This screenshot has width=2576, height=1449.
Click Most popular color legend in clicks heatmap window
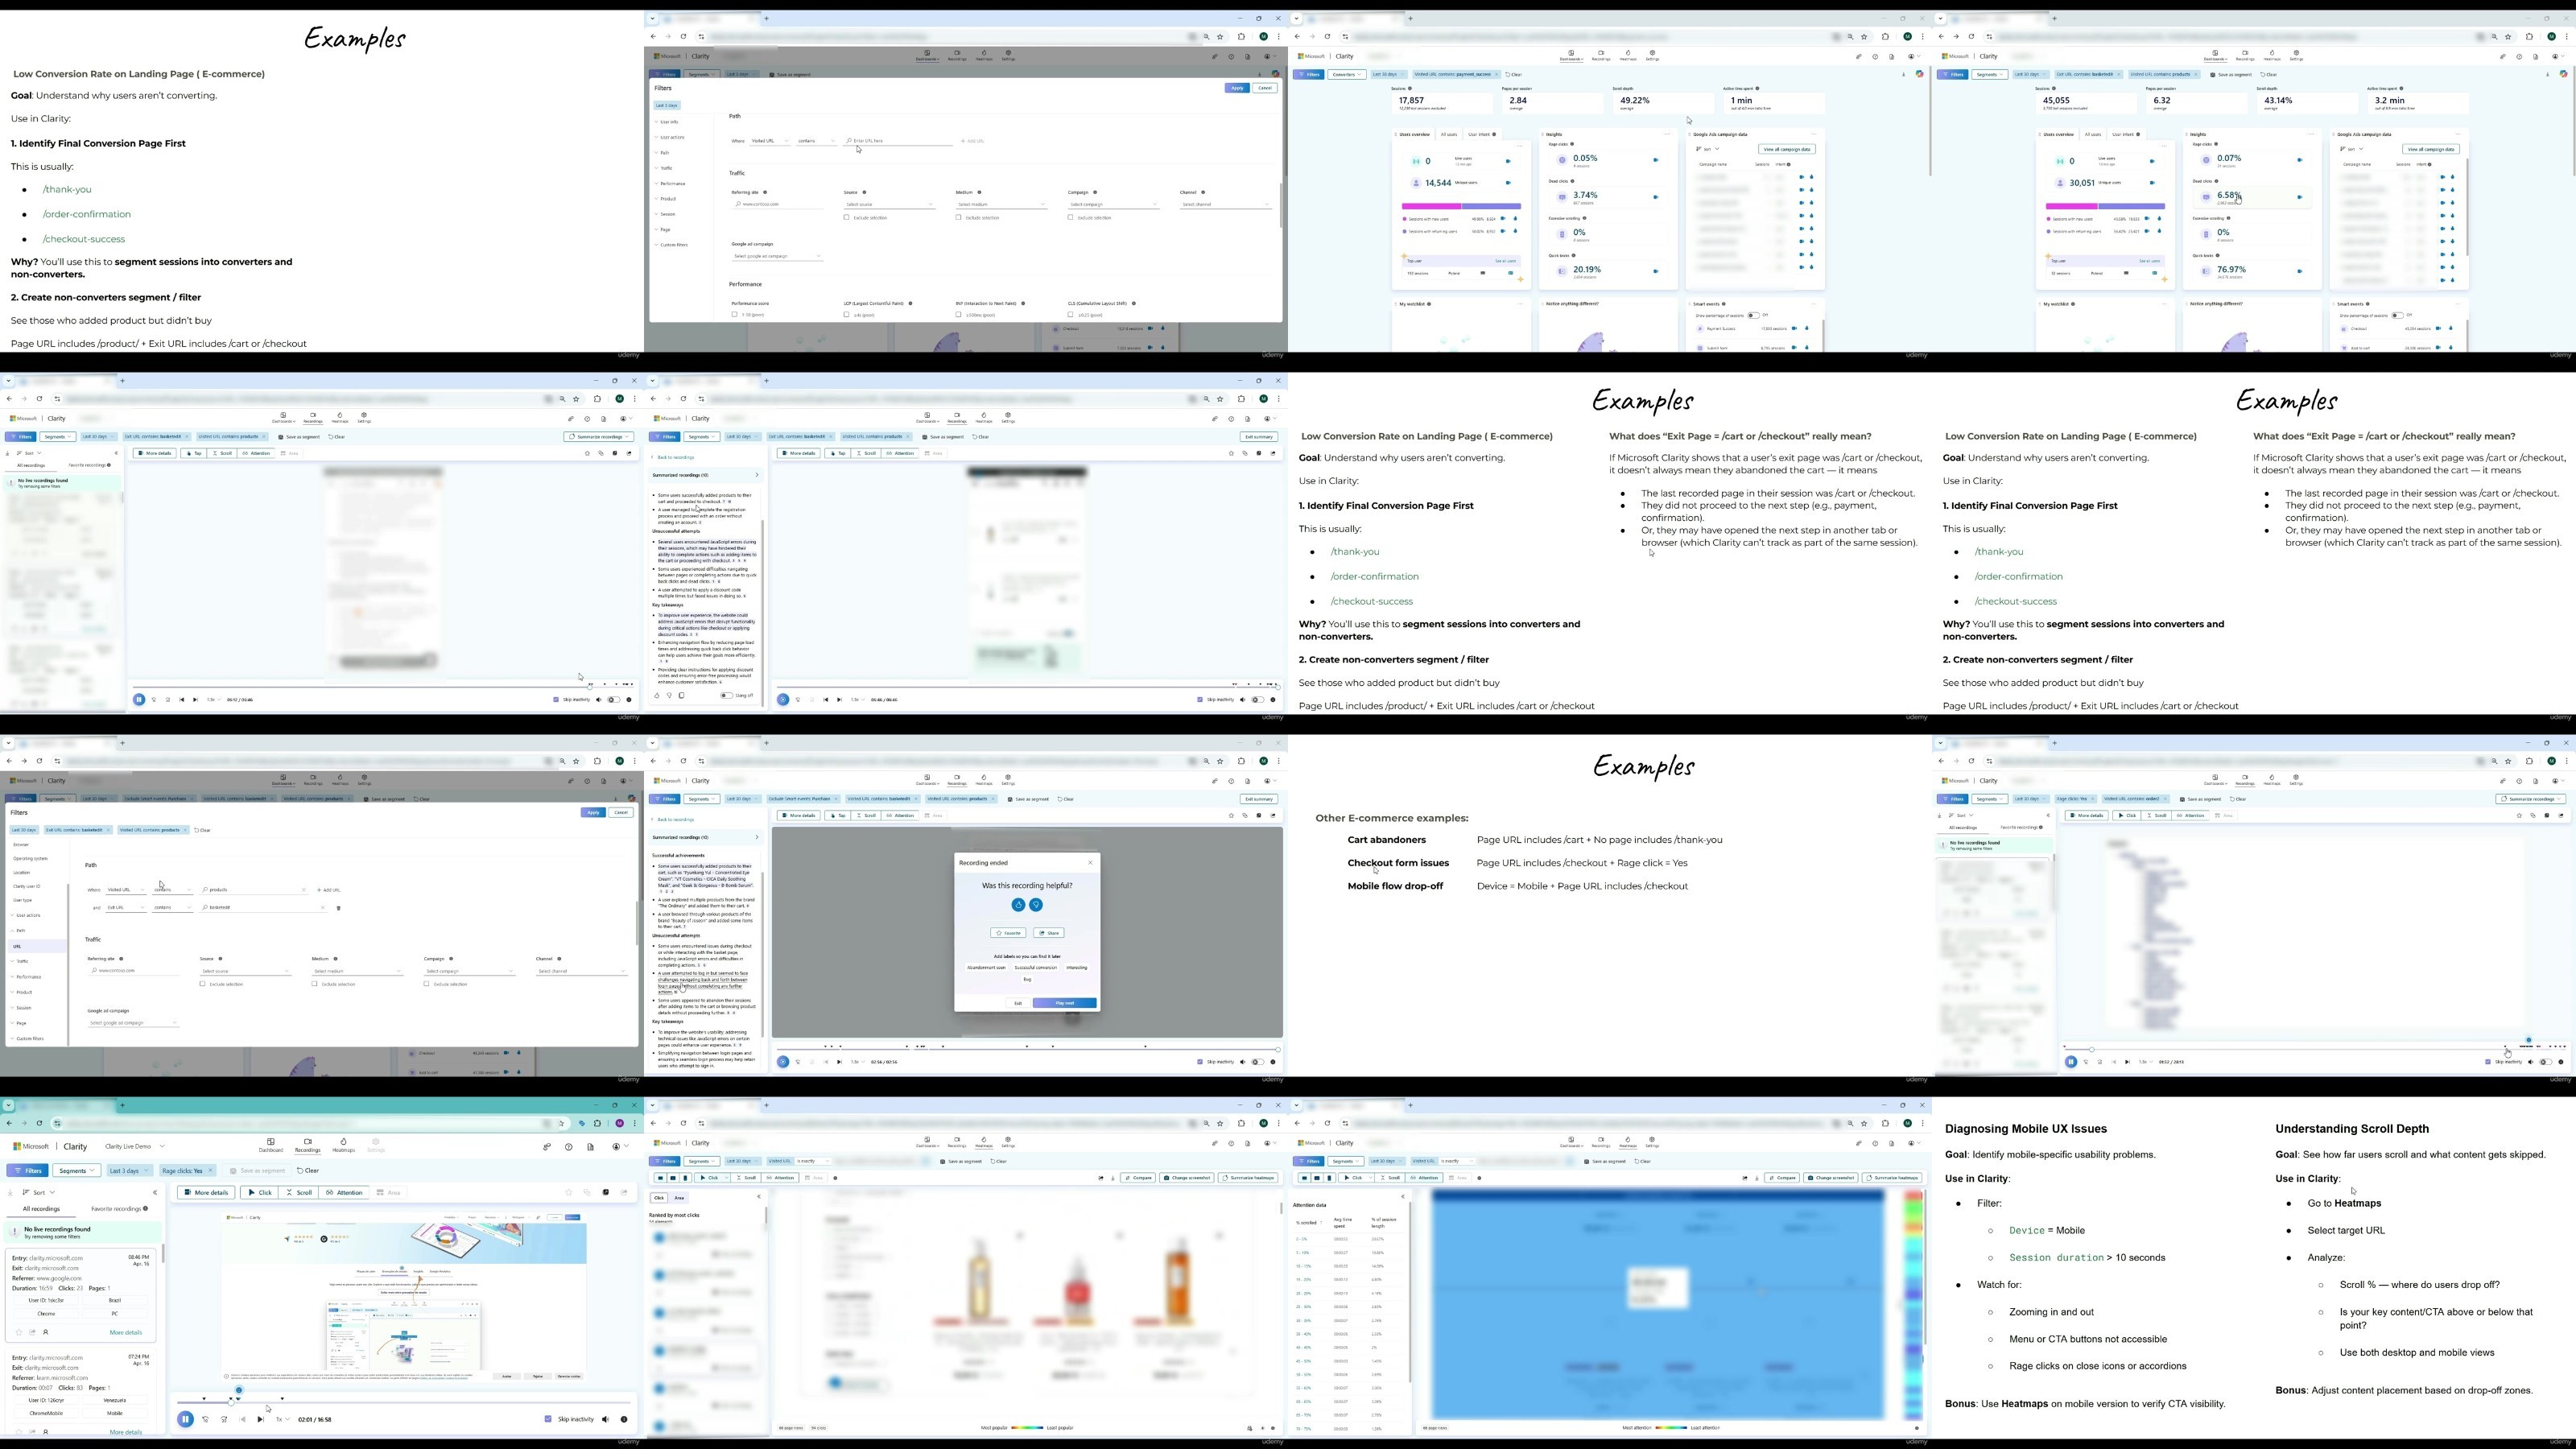(1027, 1428)
